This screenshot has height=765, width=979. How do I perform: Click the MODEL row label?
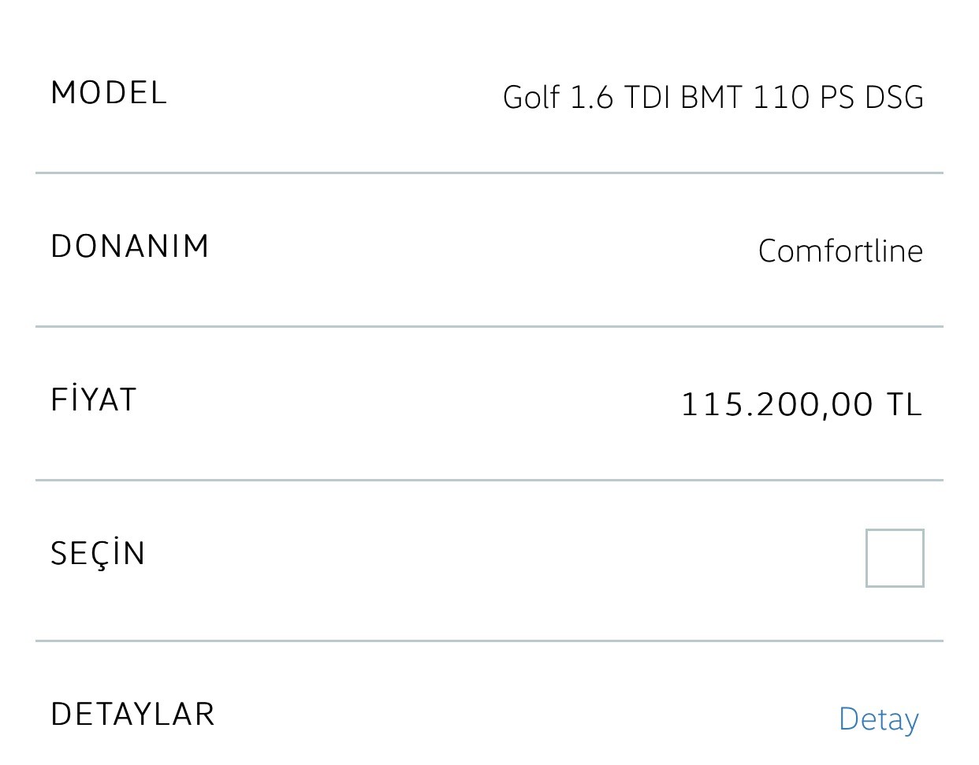(109, 93)
